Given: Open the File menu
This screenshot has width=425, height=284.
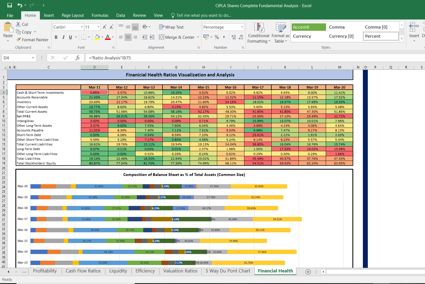Looking at the screenshot, I should pos(10,15).
